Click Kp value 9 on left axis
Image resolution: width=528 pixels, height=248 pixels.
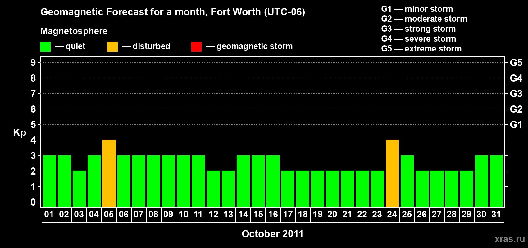(33, 63)
